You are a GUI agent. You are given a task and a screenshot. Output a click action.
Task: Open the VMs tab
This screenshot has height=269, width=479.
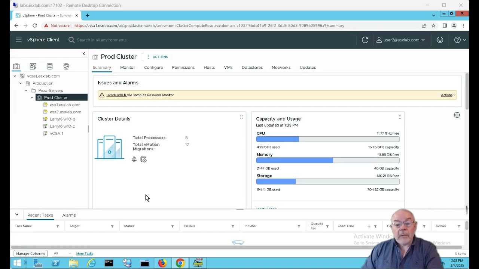tap(228, 68)
